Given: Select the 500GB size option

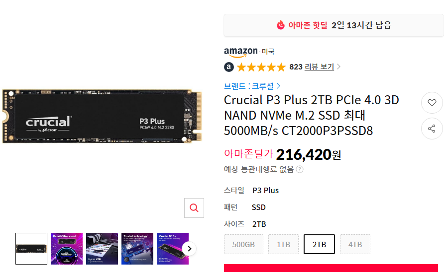Looking at the screenshot, I should pos(243,244).
